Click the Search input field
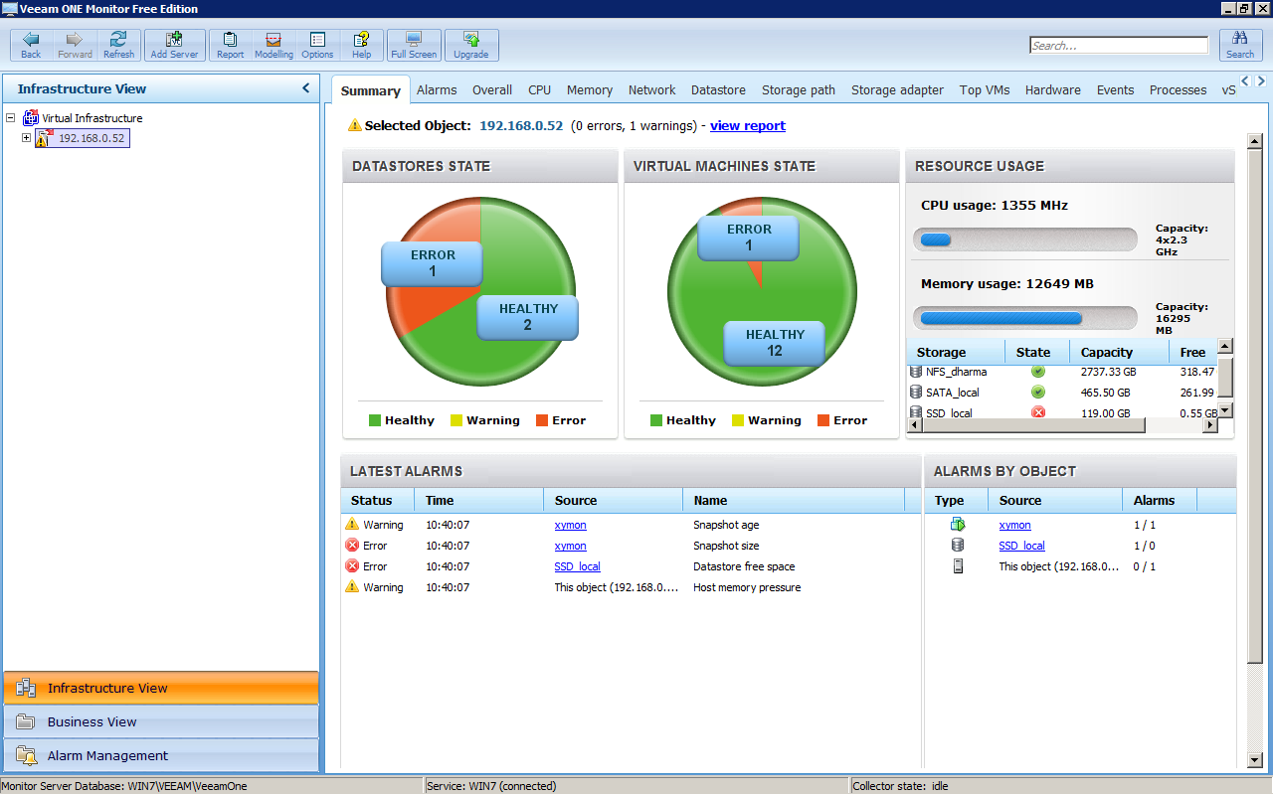Image resolution: width=1273 pixels, height=795 pixels. (x=1119, y=45)
